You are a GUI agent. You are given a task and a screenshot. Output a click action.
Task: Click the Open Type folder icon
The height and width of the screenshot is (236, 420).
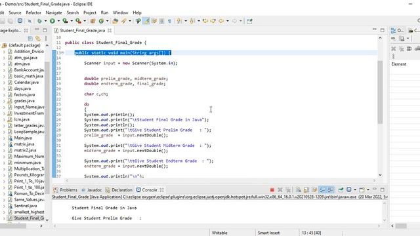tap(115, 21)
